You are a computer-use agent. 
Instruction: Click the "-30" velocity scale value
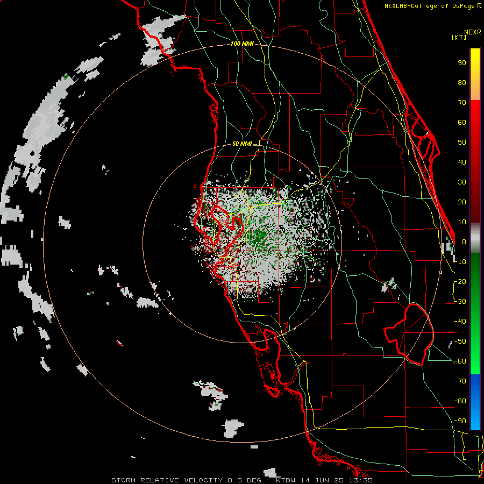coord(460,302)
